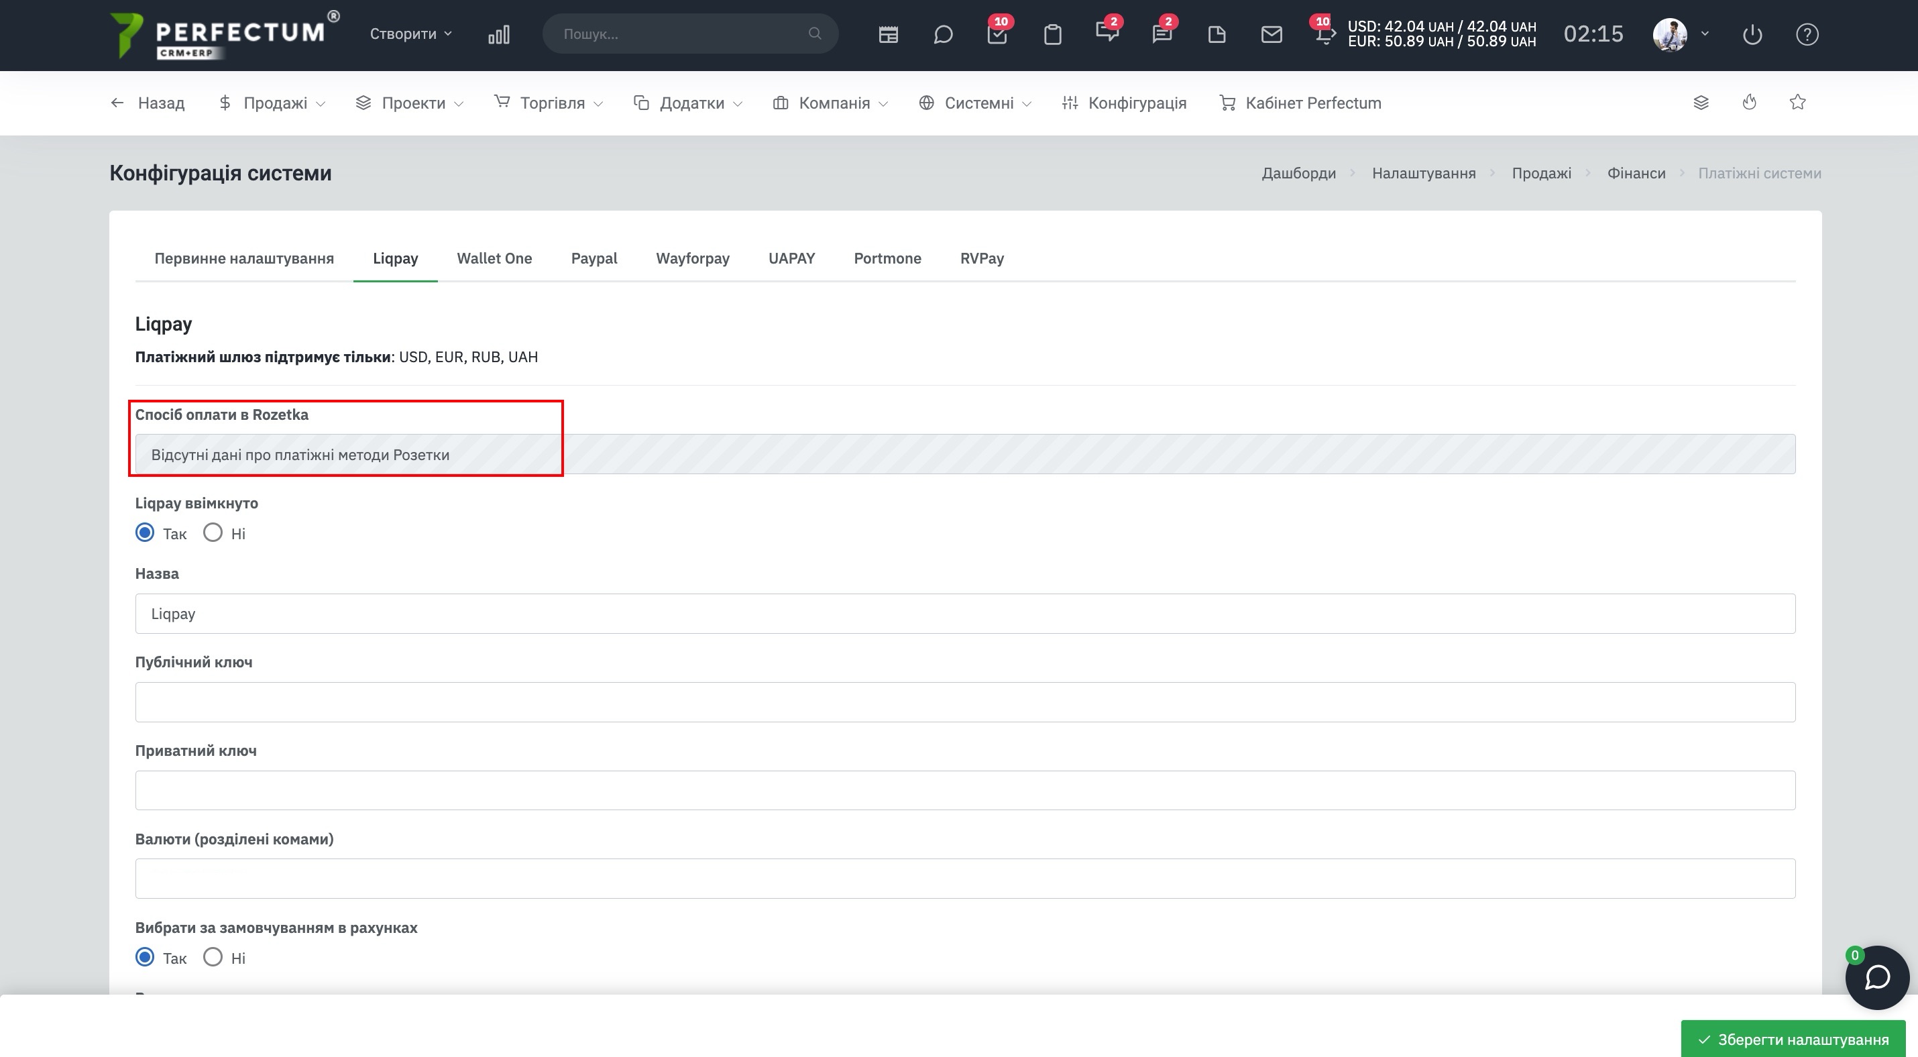
Task: Click the Валюти (розділені комами) input field
Action: click(x=965, y=879)
